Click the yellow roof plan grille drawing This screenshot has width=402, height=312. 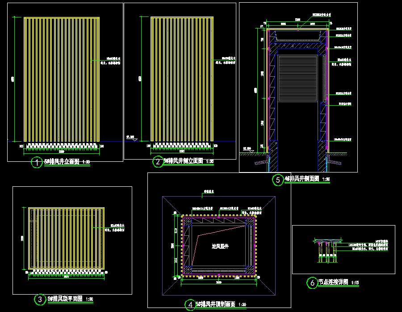(67, 238)
